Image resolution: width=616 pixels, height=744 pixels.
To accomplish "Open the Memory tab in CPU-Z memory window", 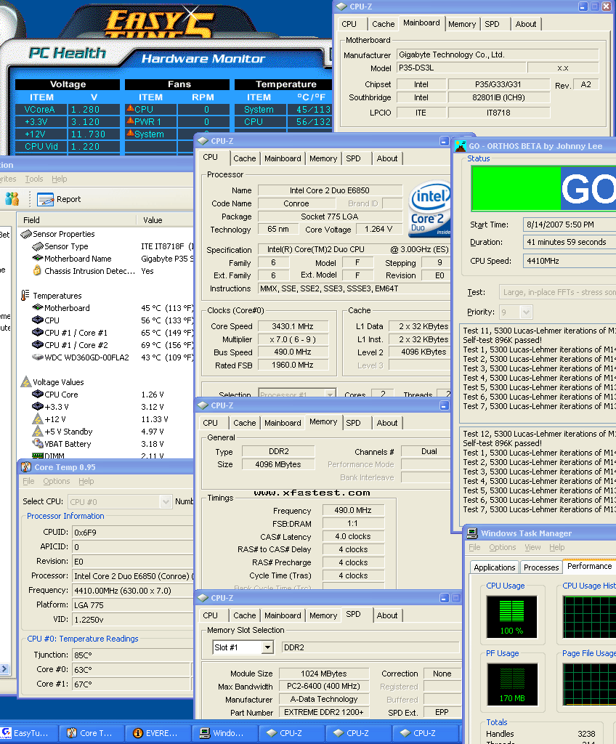I will point(323,422).
